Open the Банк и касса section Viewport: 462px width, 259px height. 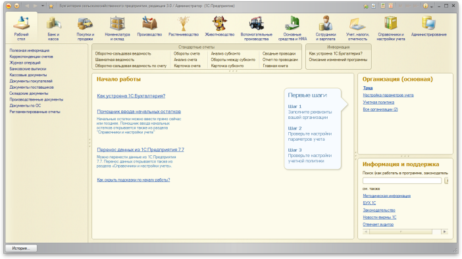pyautogui.click(x=53, y=28)
